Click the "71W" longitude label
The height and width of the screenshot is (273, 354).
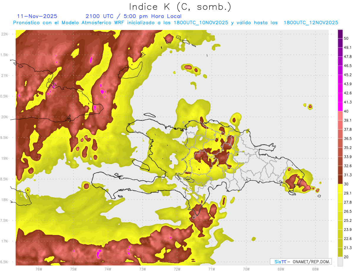click(212, 269)
